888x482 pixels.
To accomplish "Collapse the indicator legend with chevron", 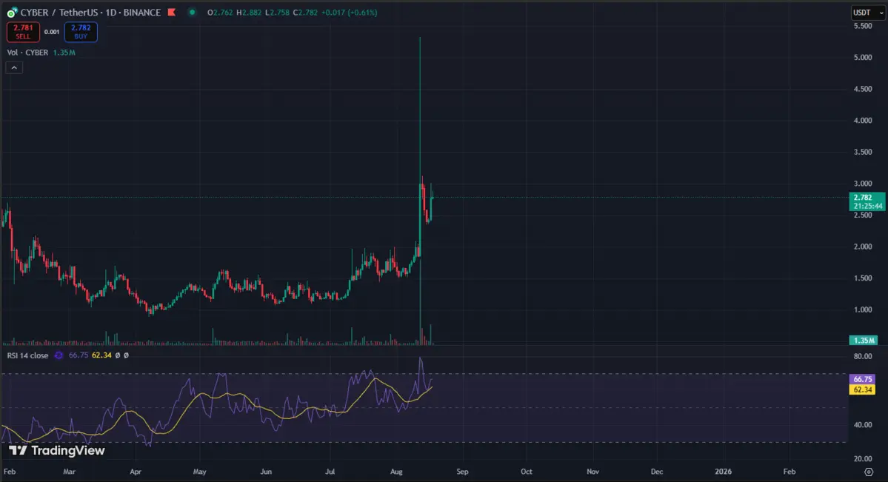I will point(14,67).
